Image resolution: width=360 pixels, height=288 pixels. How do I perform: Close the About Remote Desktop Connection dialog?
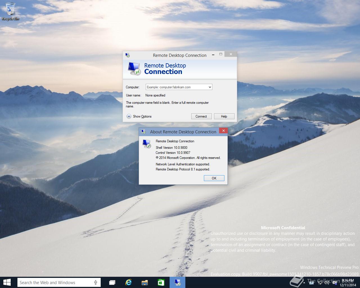(x=223, y=130)
